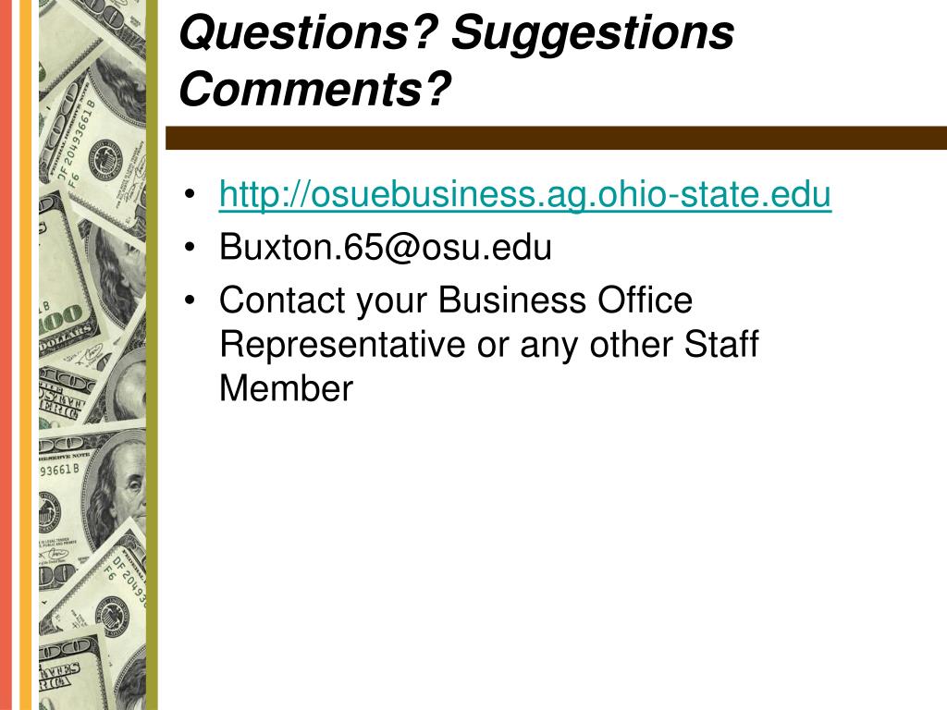Click the bullet point before the web link
Image resolution: width=947 pixels, height=710 pixels.
pos(191,194)
